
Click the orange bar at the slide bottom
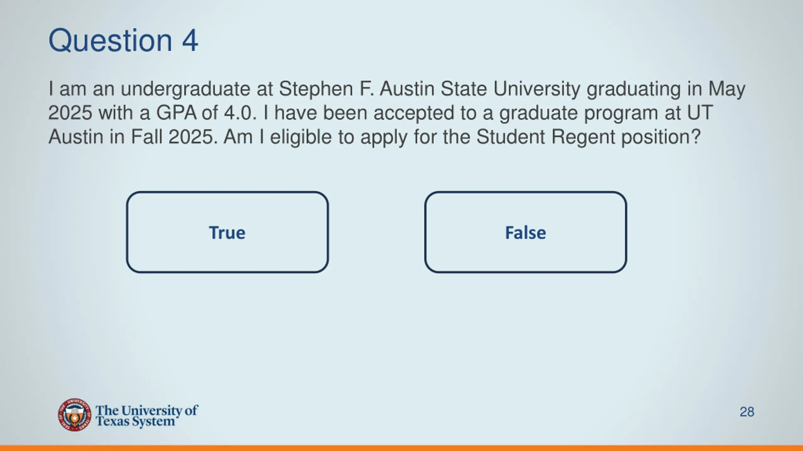[401, 448]
